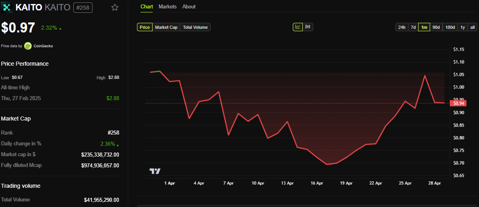
Task: Click the TradingView logo on chart
Action: [155, 171]
